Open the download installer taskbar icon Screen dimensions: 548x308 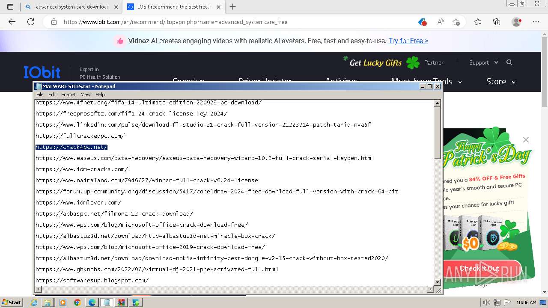pyautogui.click(x=136, y=302)
